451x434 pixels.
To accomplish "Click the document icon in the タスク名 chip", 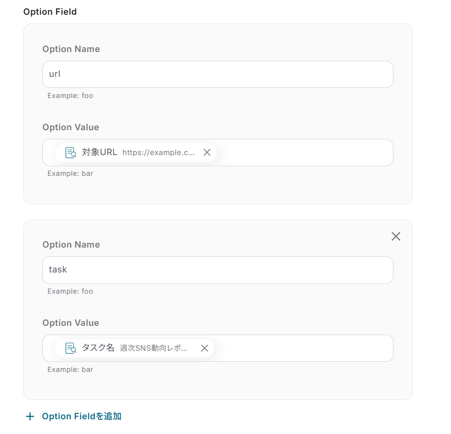I will click(x=70, y=348).
